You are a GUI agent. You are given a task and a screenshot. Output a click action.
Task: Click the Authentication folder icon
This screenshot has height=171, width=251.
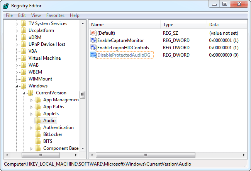pyautogui.click(x=38, y=127)
